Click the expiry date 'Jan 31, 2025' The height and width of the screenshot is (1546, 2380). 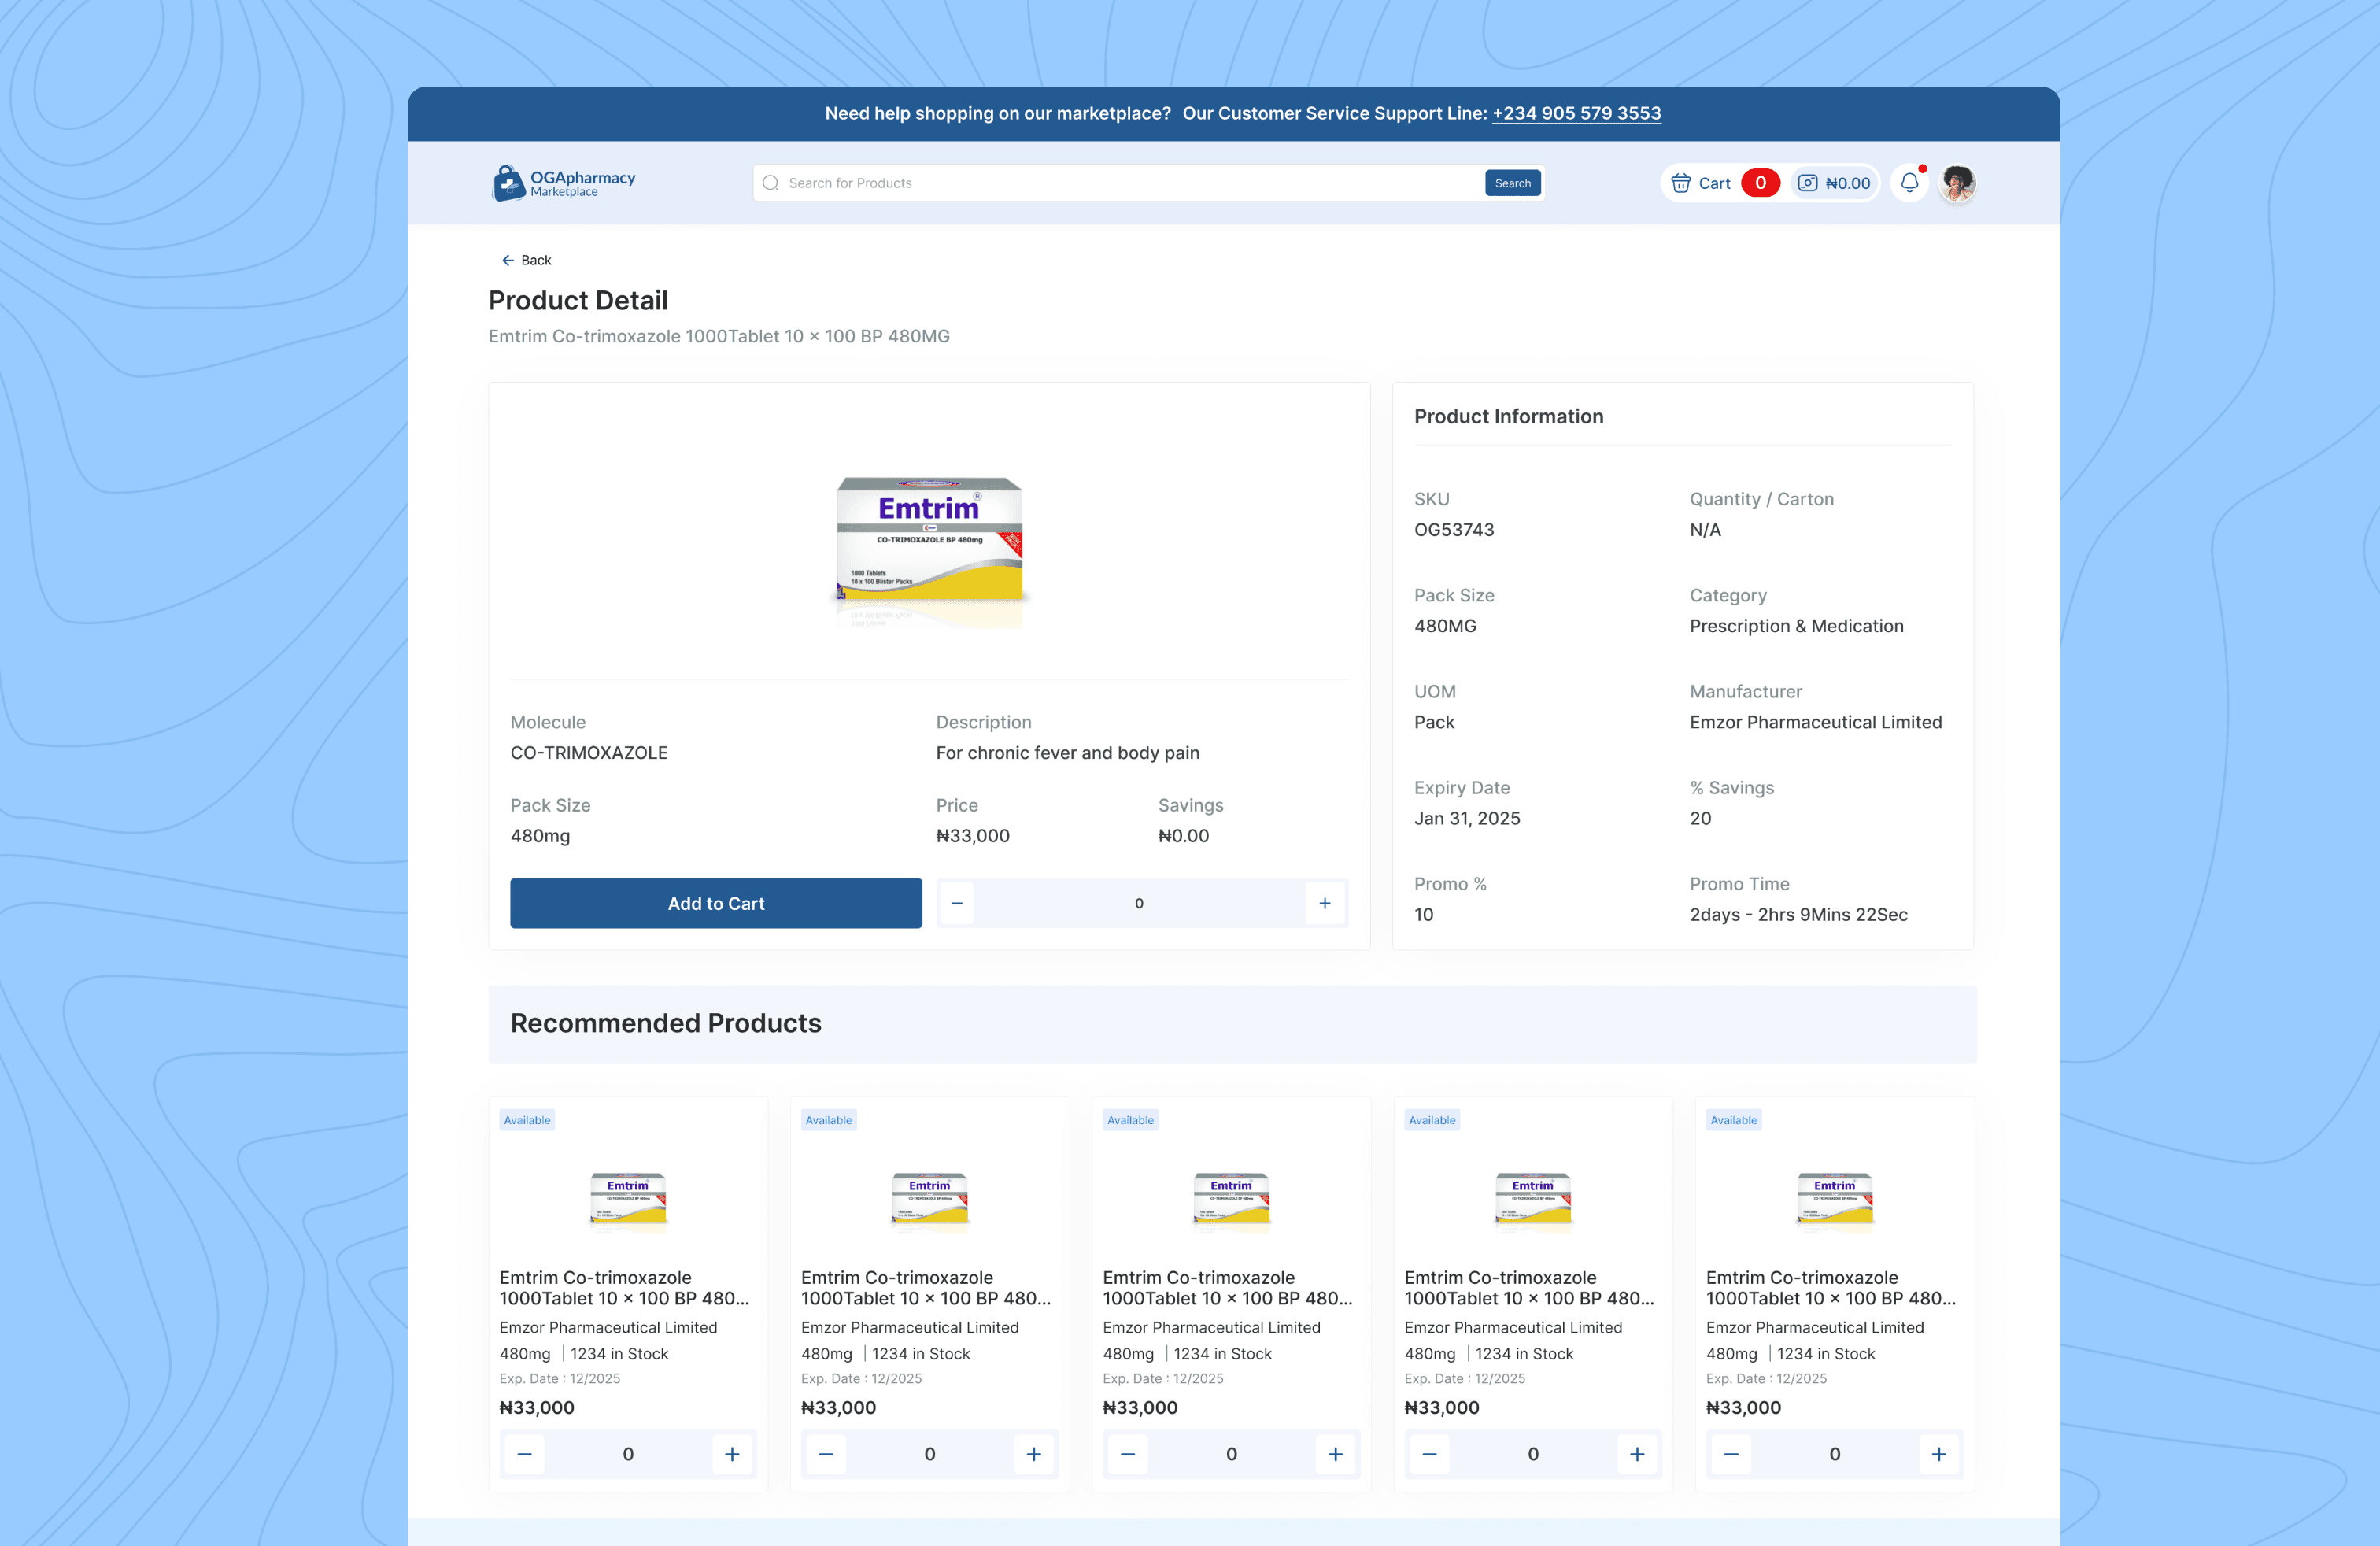click(1467, 818)
